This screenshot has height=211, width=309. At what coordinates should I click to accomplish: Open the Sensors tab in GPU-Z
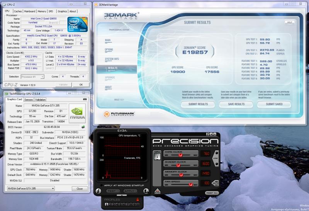tap(29, 100)
